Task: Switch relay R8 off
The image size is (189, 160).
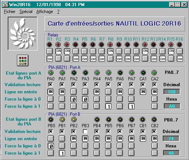Action: [111, 58]
